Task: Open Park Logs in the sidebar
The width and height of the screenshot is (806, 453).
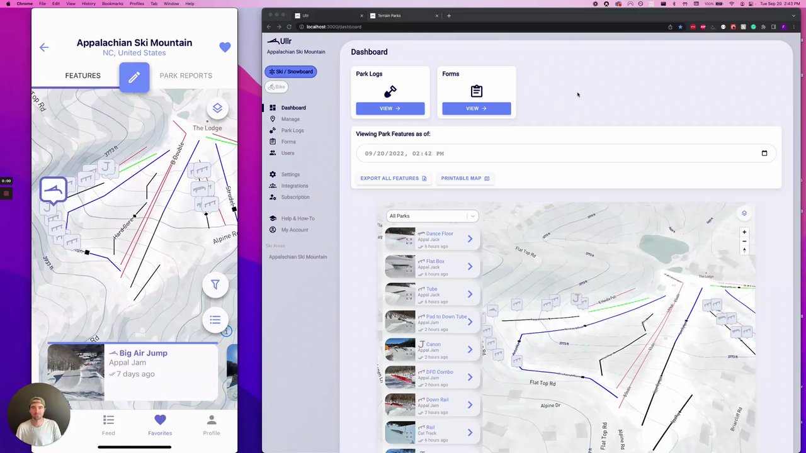Action: tap(292, 130)
